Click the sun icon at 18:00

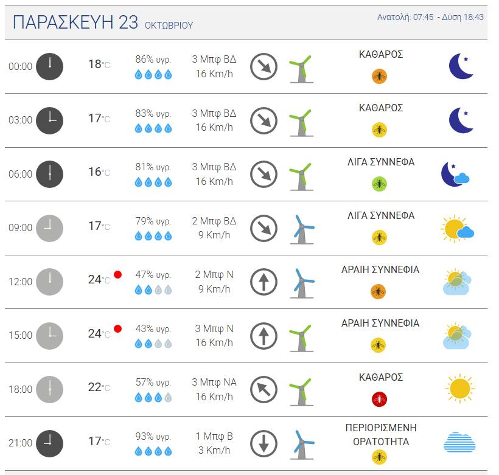tap(460, 389)
